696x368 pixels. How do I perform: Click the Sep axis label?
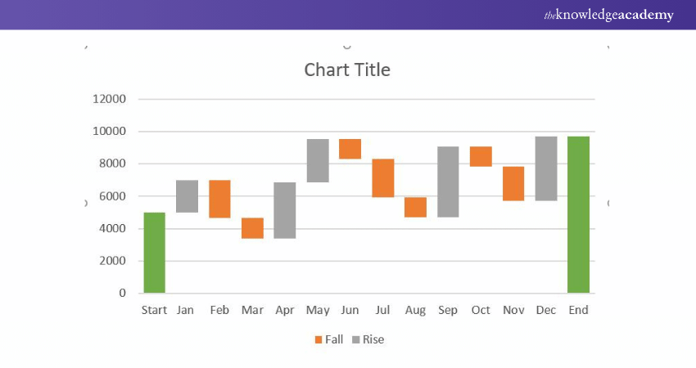click(x=448, y=310)
